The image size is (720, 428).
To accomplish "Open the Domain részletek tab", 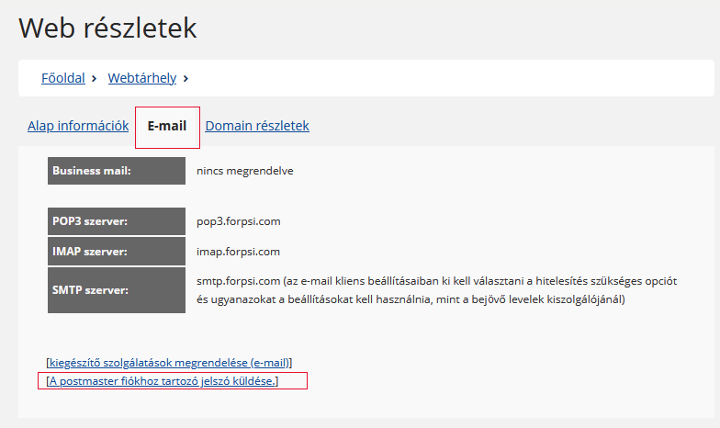I will coord(257,126).
